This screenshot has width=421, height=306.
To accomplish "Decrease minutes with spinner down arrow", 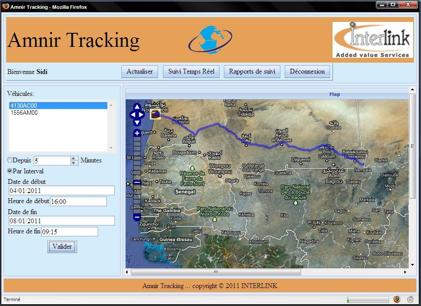I will click(74, 163).
